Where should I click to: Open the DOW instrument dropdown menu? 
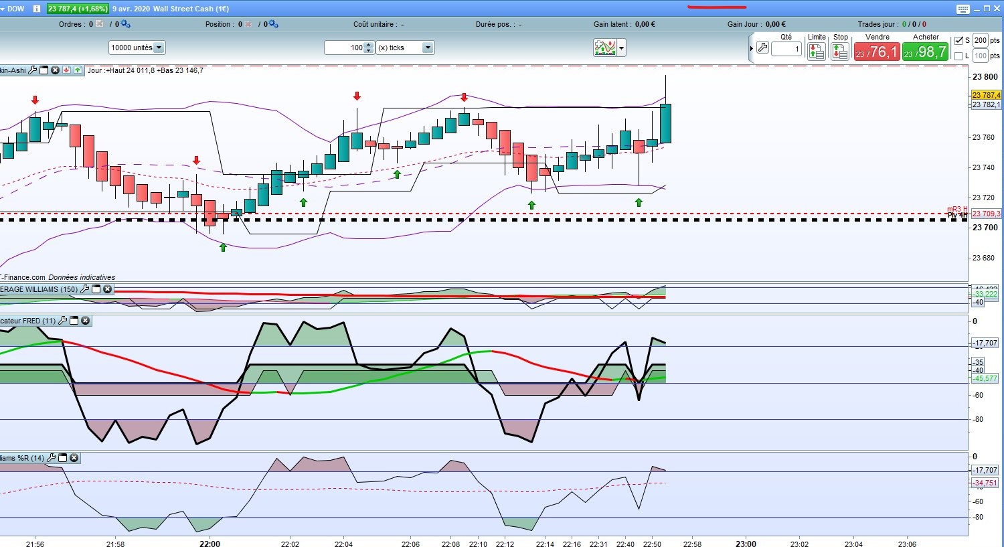tap(3, 9)
